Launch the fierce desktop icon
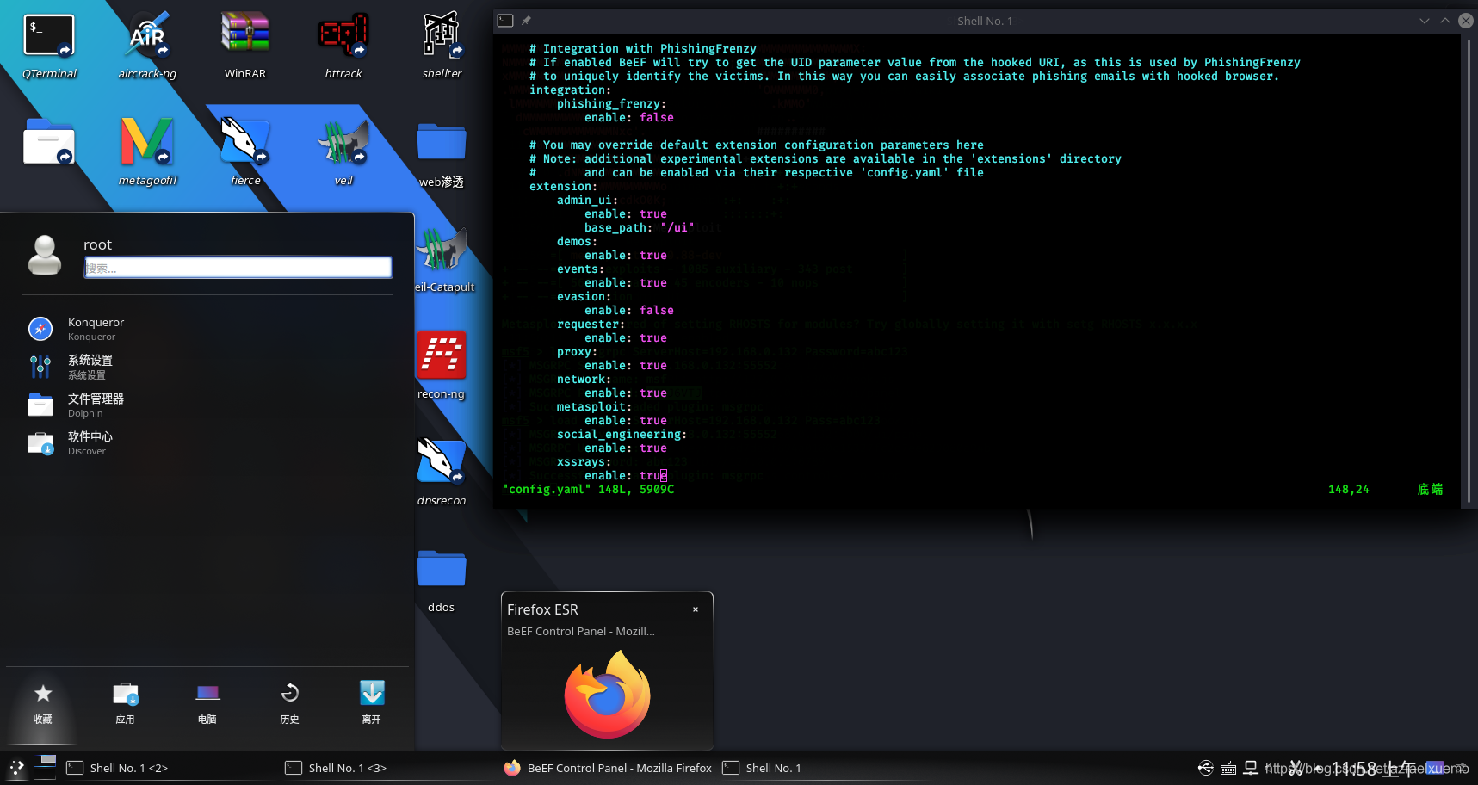 pos(245,151)
